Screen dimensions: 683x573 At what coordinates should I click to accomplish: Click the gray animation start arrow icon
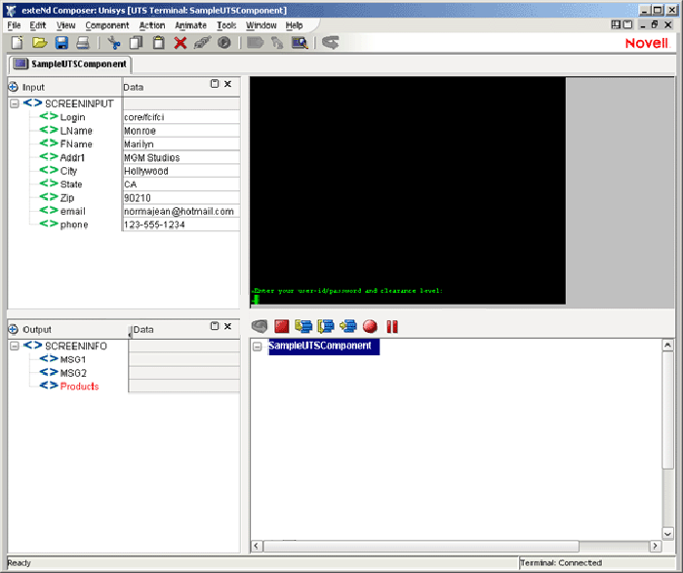click(x=260, y=326)
